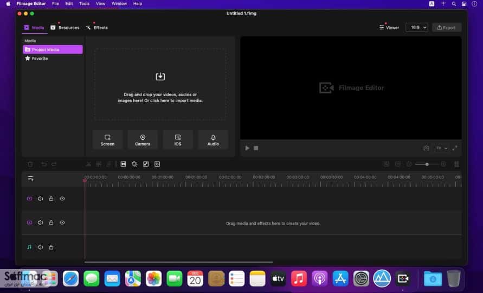Open the 16:9 aspect ratio dropdown
The width and height of the screenshot is (483, 293).
[417, 28]
